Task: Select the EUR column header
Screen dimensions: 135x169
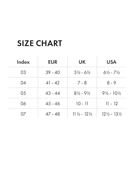Action: pyautogui.click(x=53, y=62)
